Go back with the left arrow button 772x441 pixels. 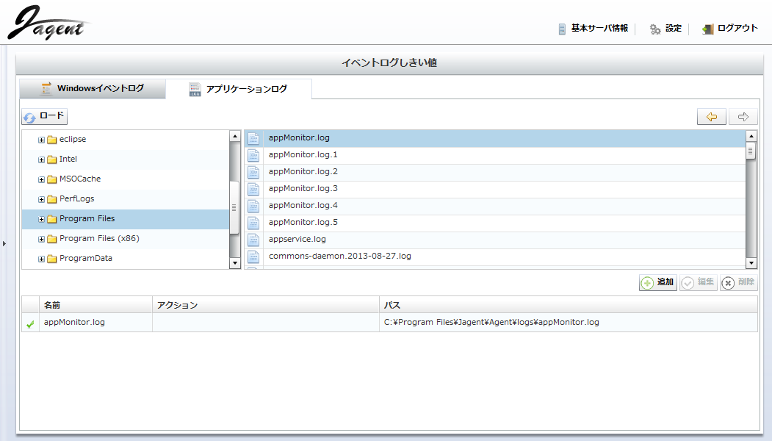(712, 117)
